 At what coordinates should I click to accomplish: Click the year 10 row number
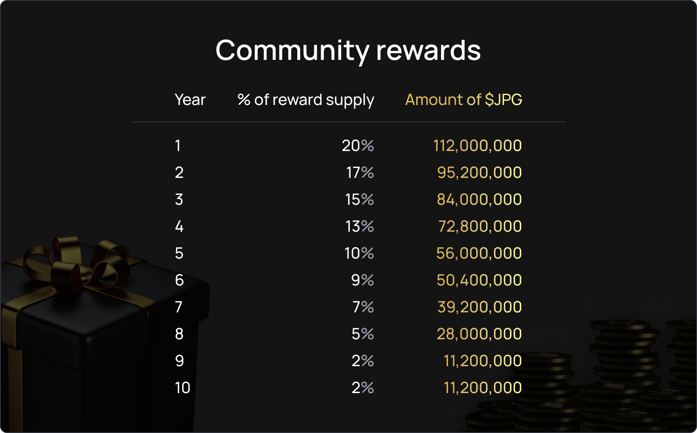click(x=183, y=388)
